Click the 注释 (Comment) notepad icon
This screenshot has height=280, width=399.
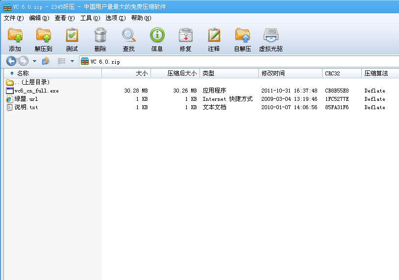point(214,35)
